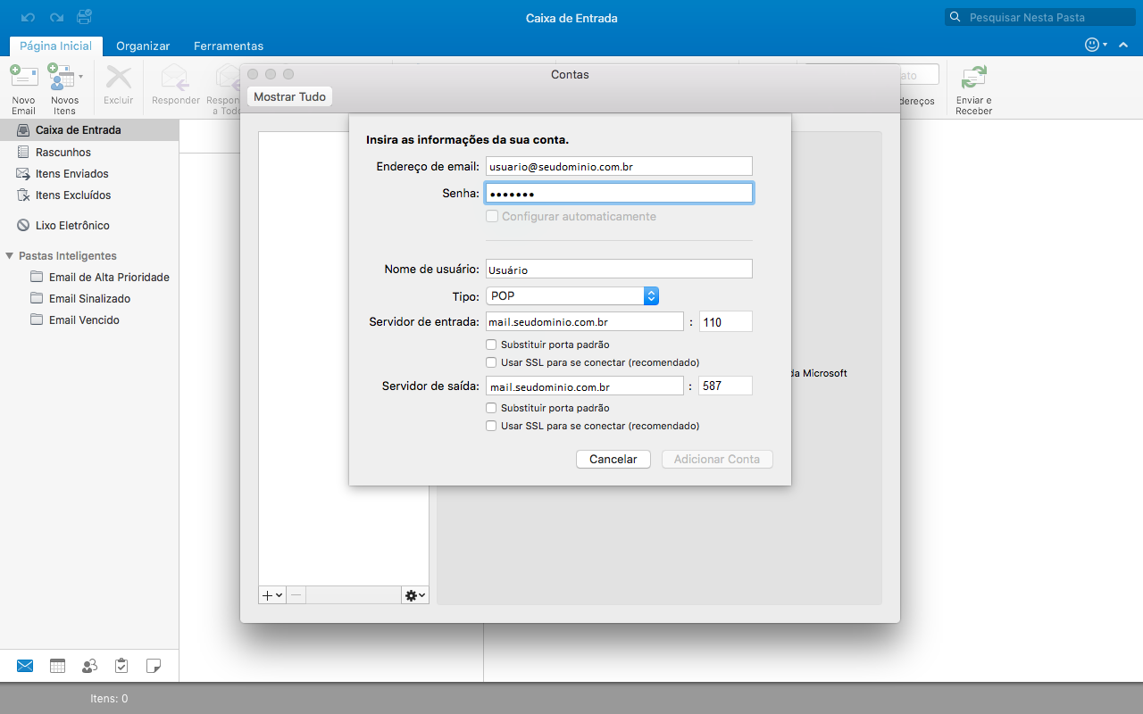1143x714 pixels.
Task: Click the Cancelar button
Action: click(613, 459)
